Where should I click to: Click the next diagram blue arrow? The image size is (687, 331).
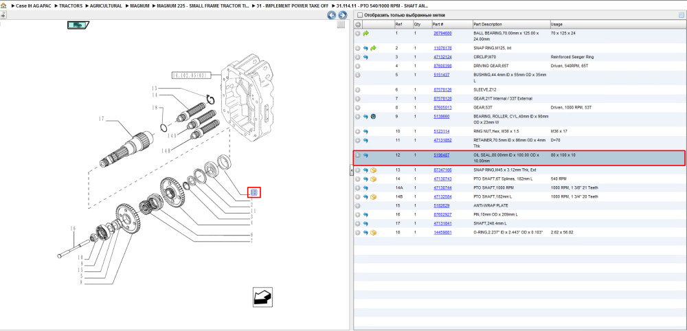[x=342, y=16]
